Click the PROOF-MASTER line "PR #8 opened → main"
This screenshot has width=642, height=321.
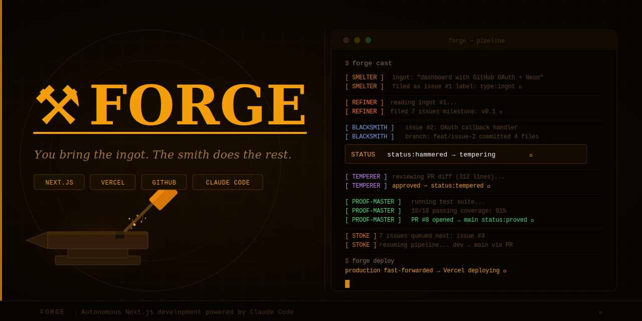[x=439, y=220]
